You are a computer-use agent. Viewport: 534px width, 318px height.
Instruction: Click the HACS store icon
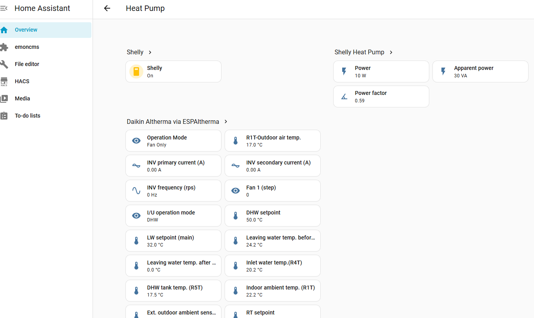[4, 82]
